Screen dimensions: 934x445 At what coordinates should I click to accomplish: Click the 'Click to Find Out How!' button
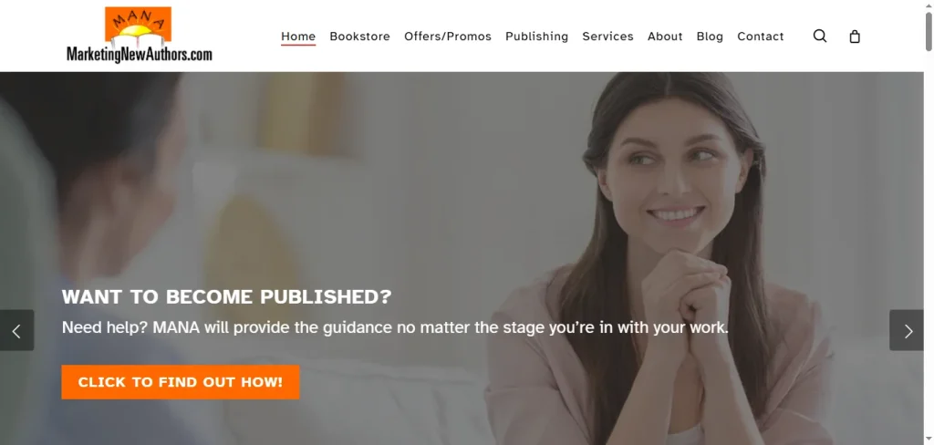tap(181, 382)
